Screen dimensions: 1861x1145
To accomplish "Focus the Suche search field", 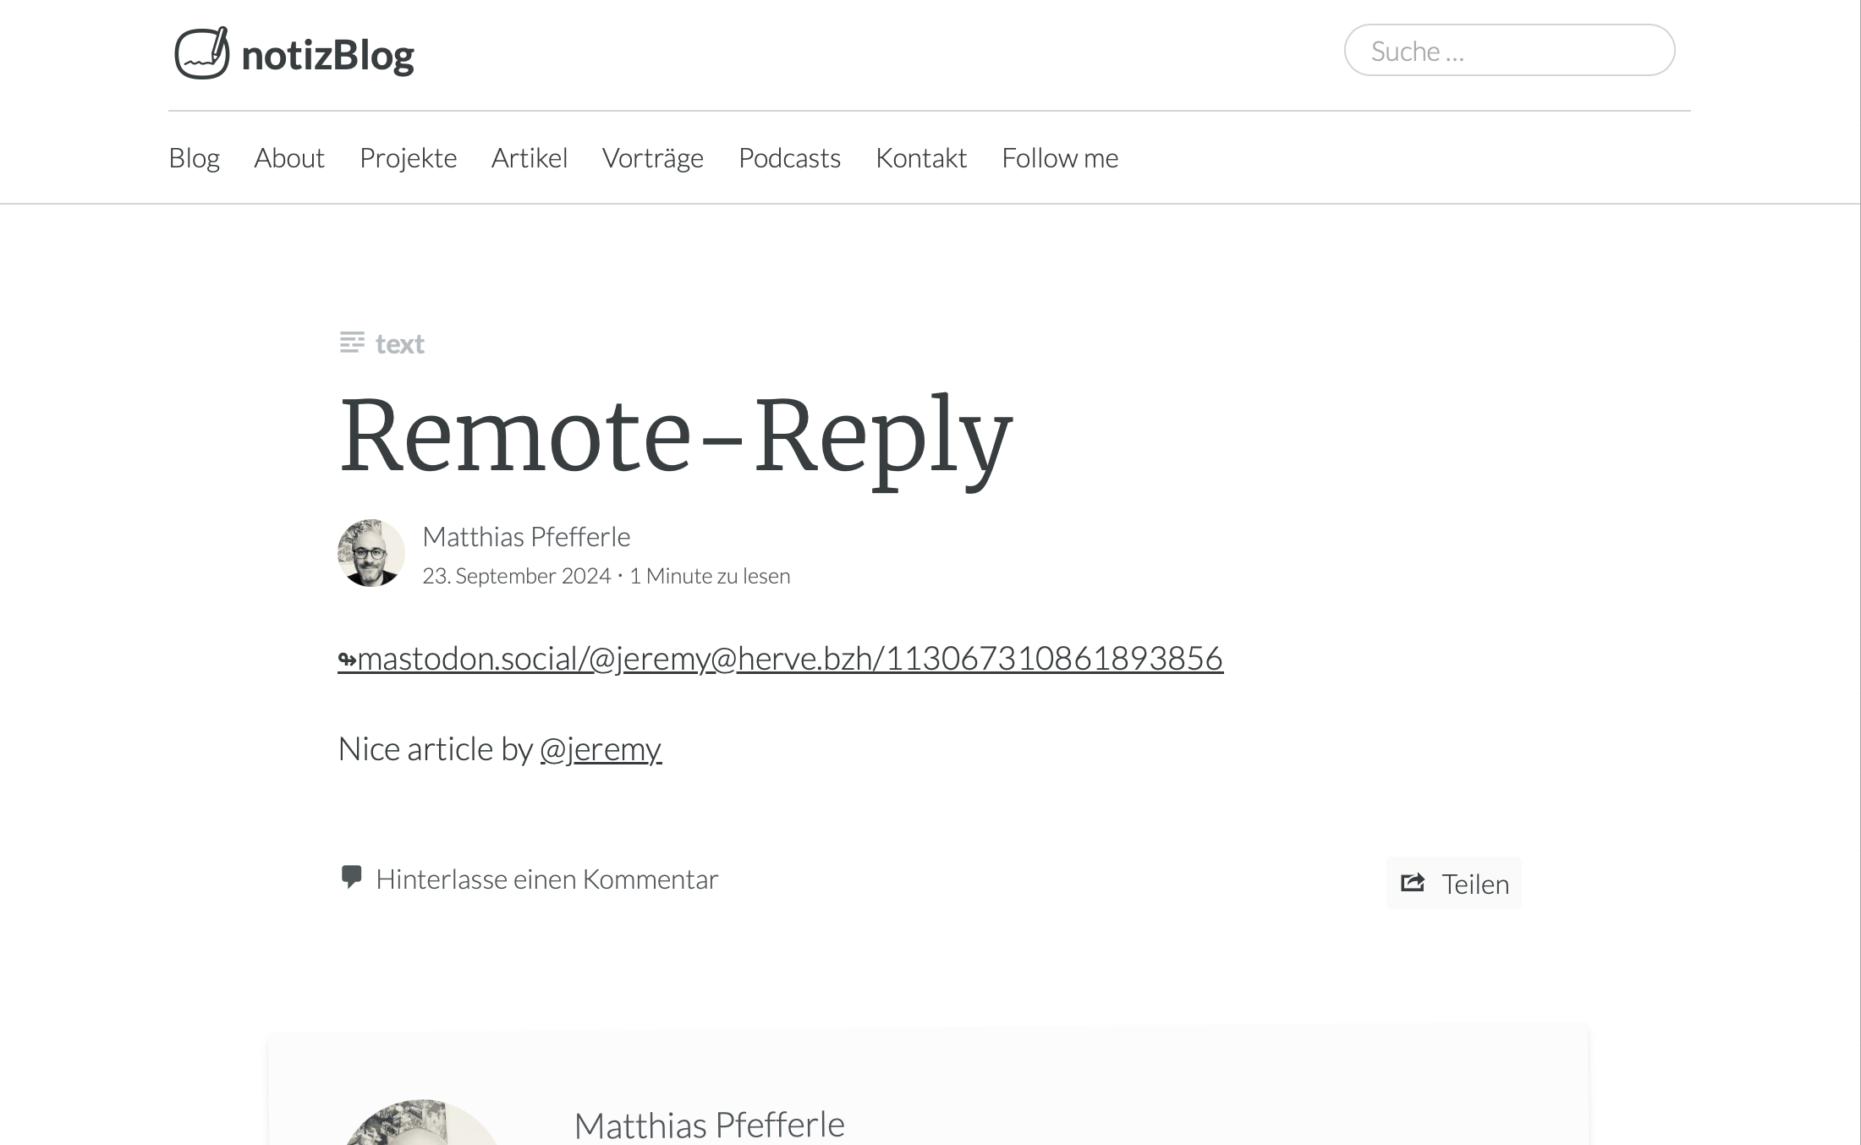I will pos(1510,51).
